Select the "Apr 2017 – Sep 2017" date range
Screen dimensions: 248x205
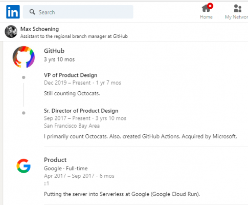click(x=69, y=176)
